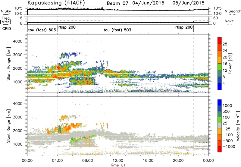Click the 'rbsp 200' label near 22:00
This screenshot has height=167, width=241.
(184, 27)
